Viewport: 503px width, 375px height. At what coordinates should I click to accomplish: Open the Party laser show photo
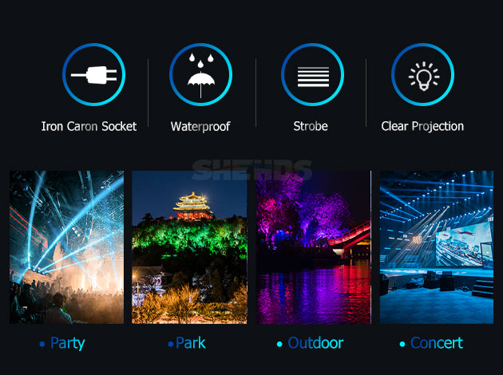click(x=66, y=247)
